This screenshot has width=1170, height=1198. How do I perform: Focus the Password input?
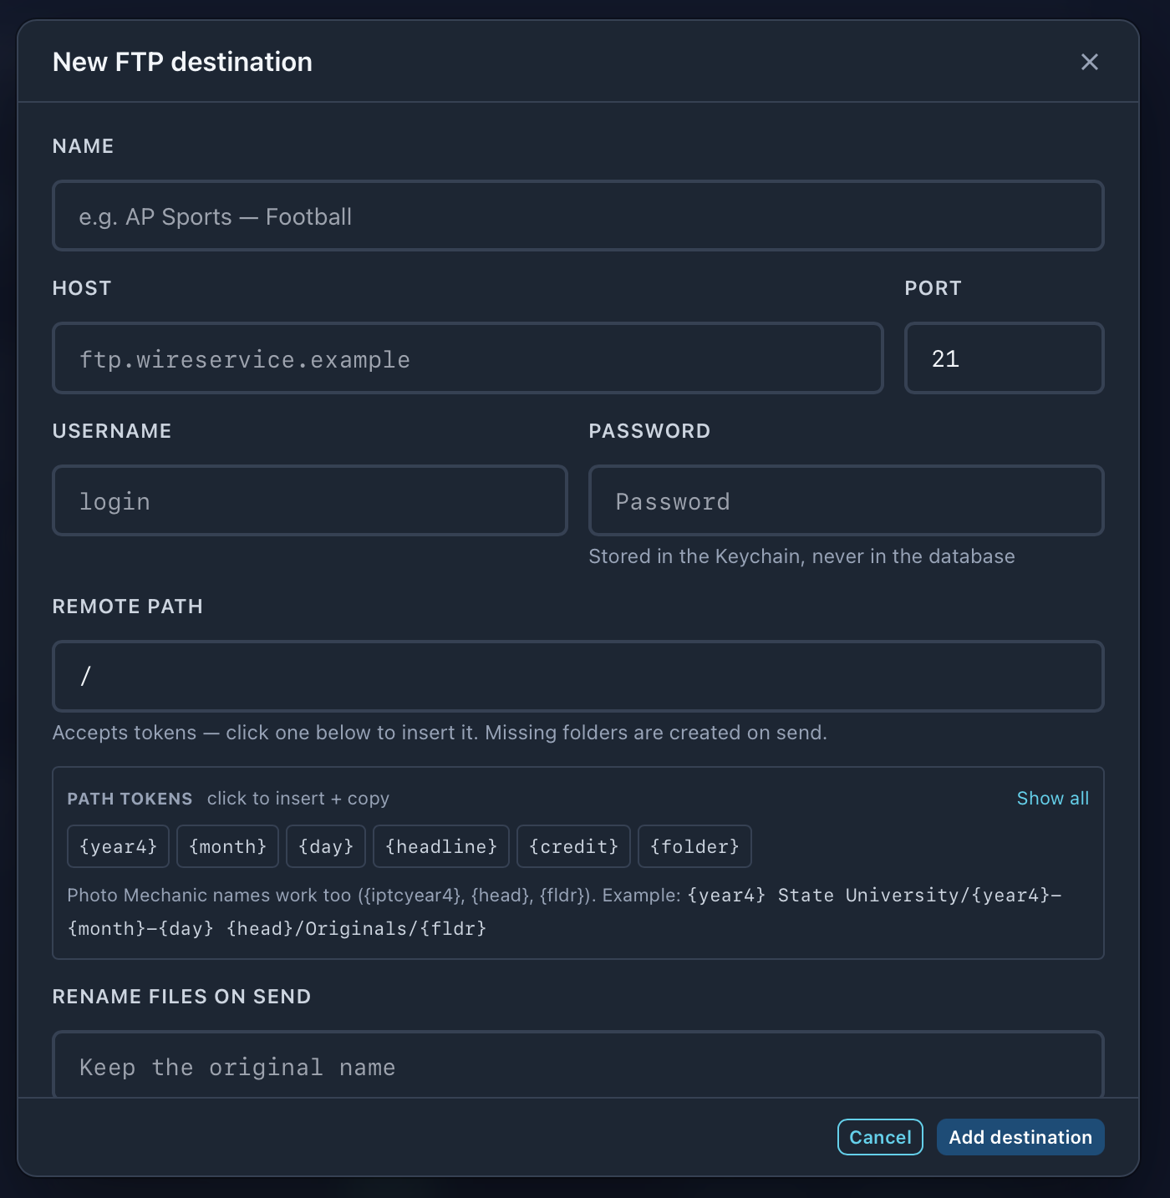click(847, 500)
